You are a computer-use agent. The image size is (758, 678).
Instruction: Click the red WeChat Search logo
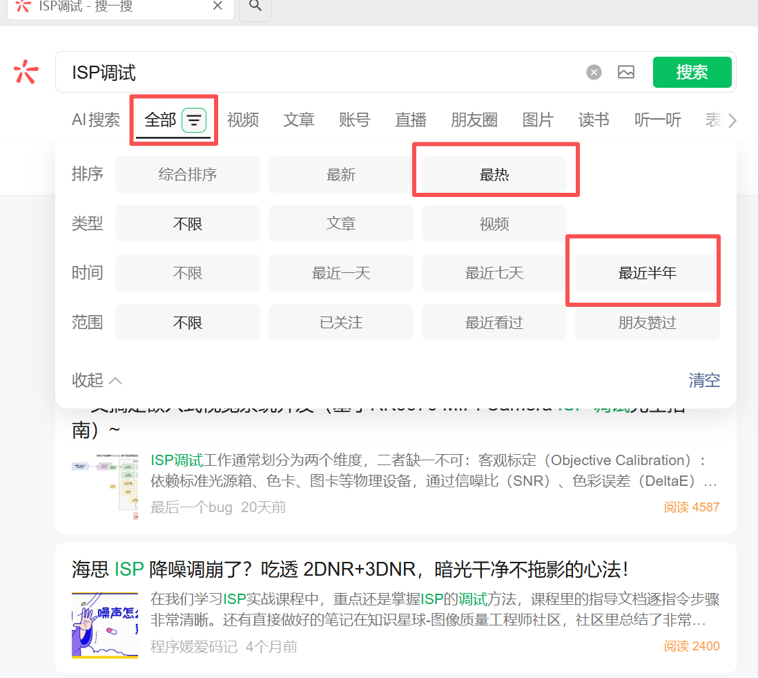26,72
